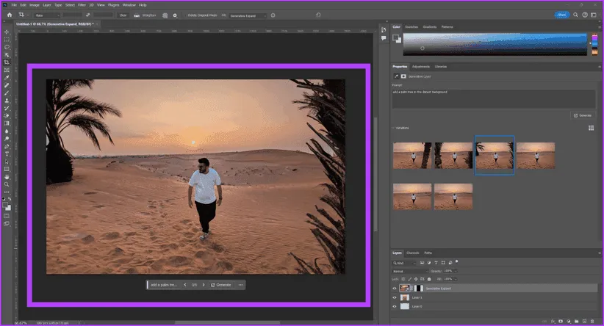The height and width of the screenshot is (326, 604).
Task: Select the Move tool
Action: click(x=6, y=32)
